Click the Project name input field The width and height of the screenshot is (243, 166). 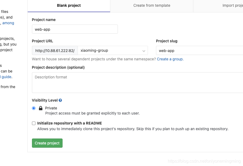[x=75, y=29]
